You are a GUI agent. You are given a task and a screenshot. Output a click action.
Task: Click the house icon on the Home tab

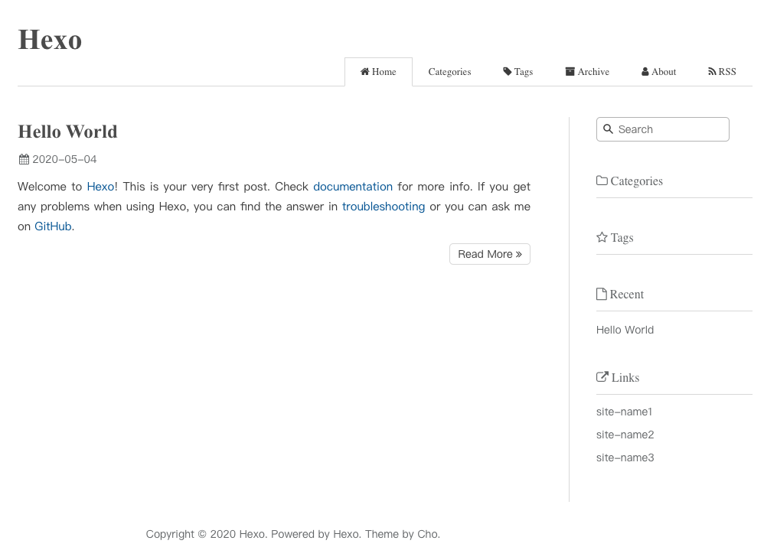point(365,72)
